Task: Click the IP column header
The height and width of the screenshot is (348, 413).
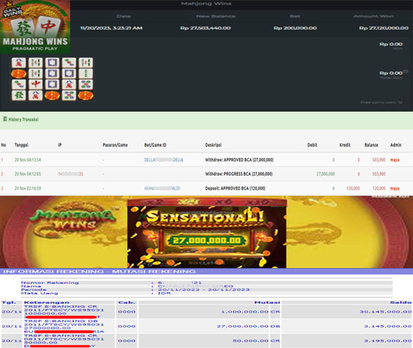Action: click(x=60, y=145)
